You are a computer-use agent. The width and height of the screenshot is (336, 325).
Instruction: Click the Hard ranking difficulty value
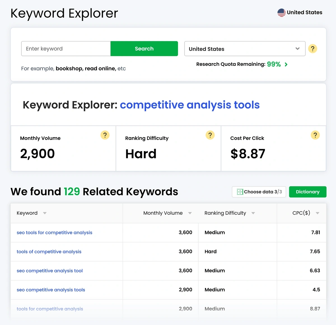[141, 154]
